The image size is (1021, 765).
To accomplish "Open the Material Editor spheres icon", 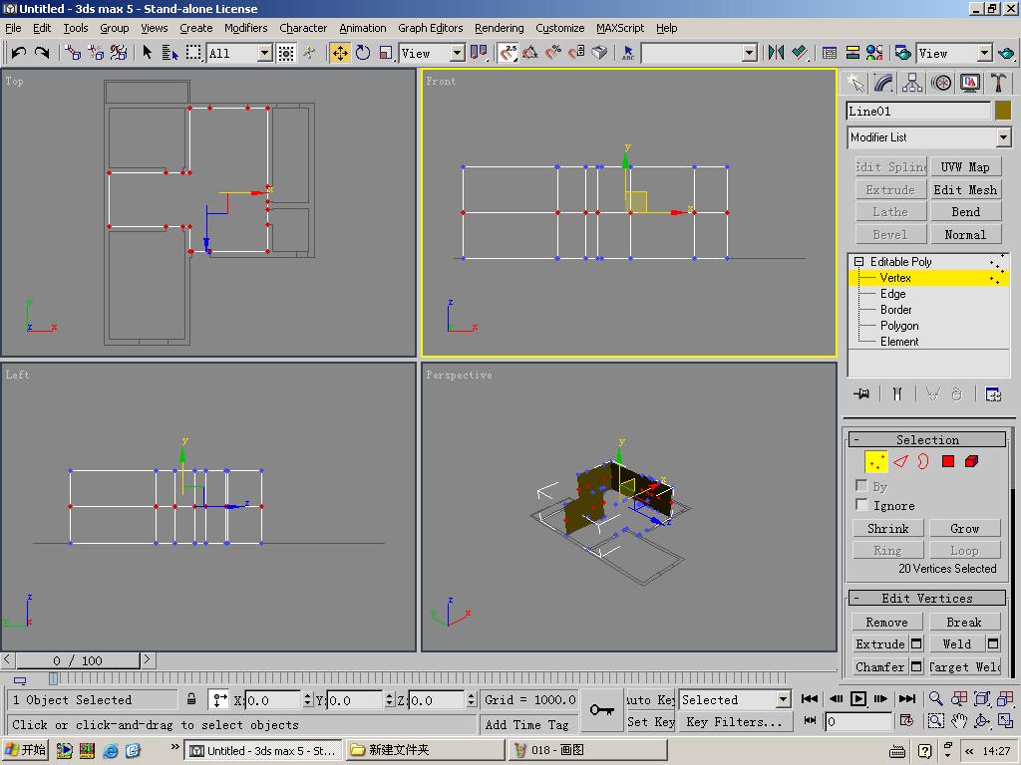I will point(874,53).
